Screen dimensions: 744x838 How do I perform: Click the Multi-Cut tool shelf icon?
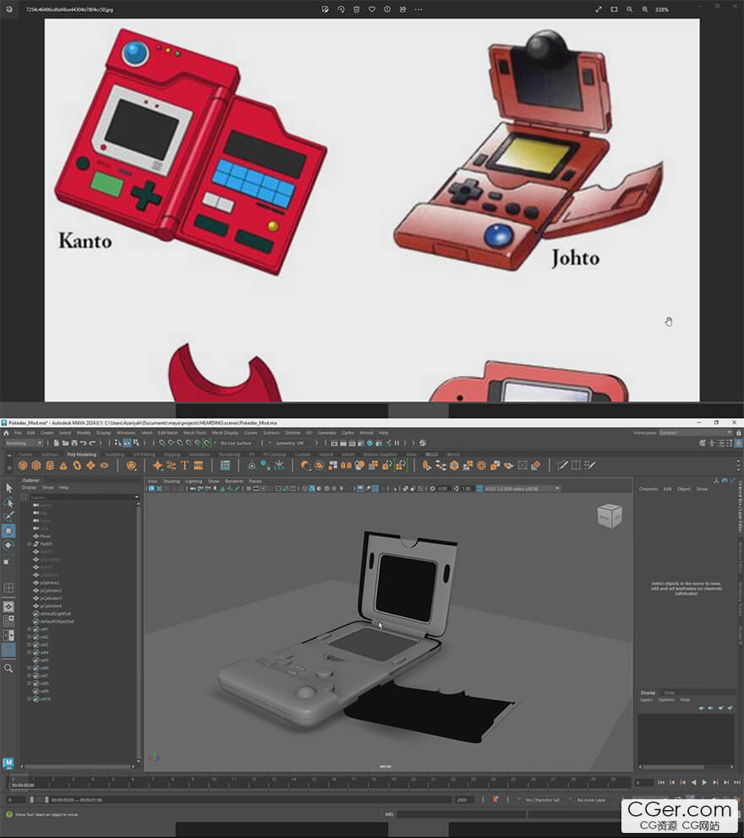coord(561,465)
